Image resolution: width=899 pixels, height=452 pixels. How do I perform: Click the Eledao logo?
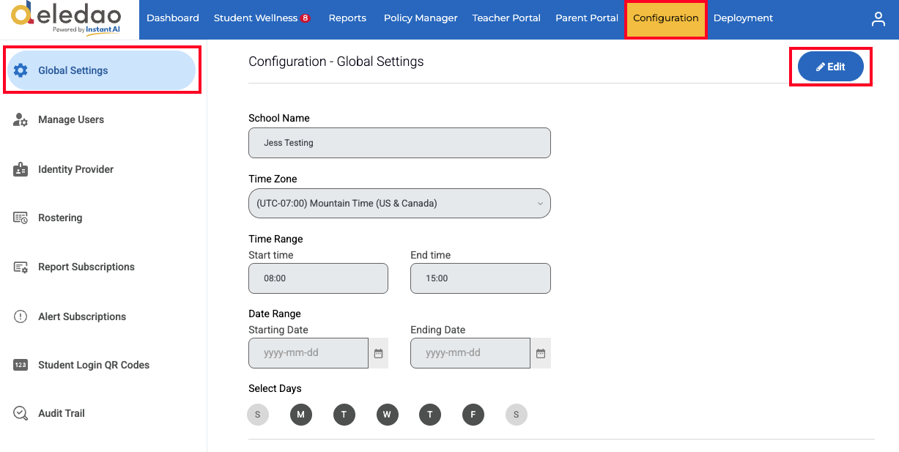(x=67, y=18)
